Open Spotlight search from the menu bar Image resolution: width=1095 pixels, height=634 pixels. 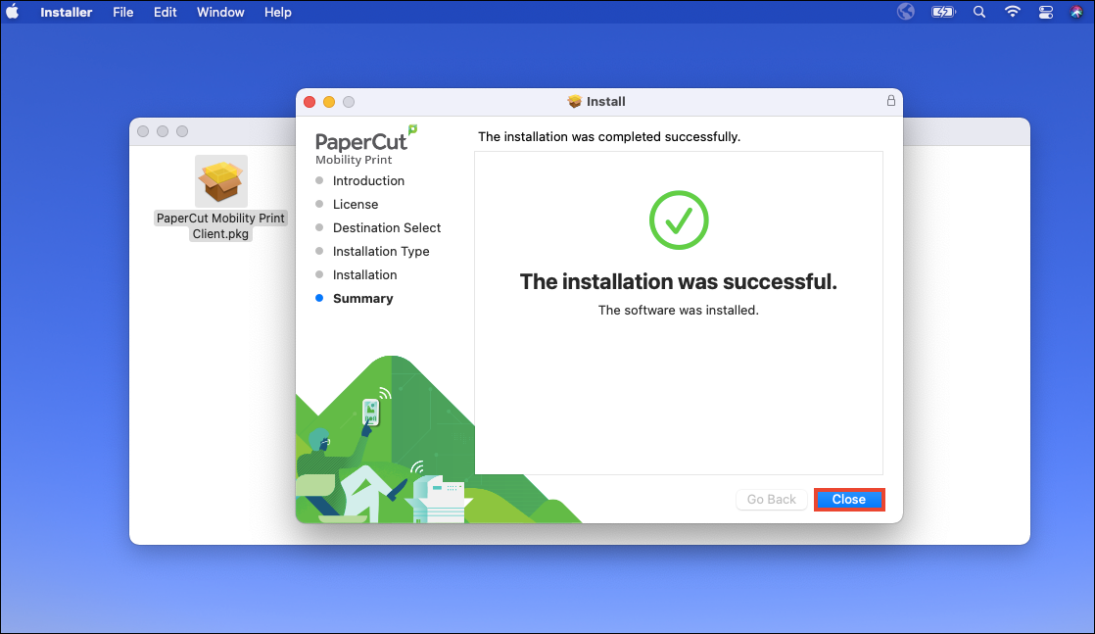(979, 12)
